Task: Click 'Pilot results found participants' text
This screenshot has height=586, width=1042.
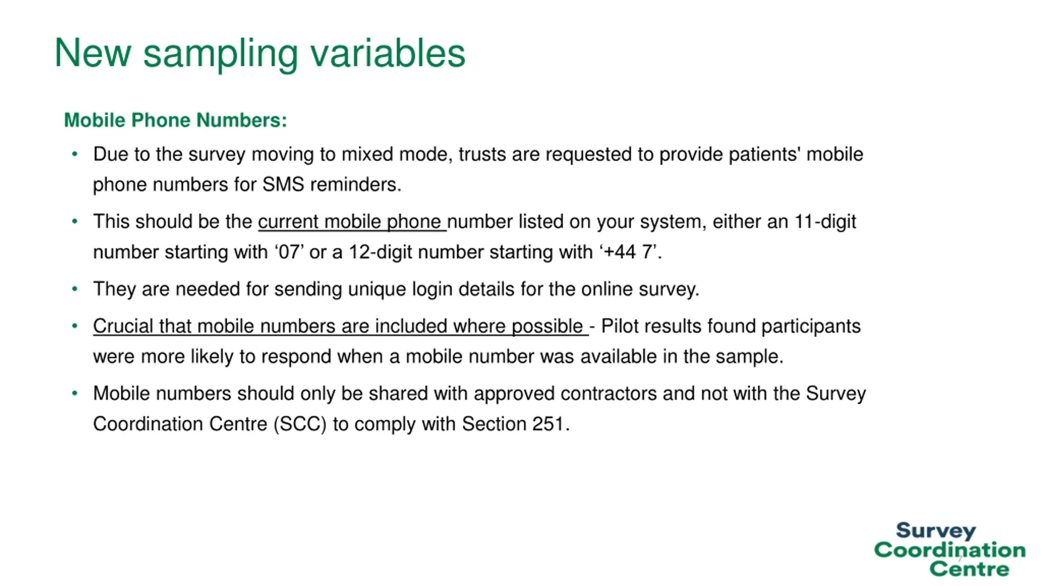Action: (731, 326)
